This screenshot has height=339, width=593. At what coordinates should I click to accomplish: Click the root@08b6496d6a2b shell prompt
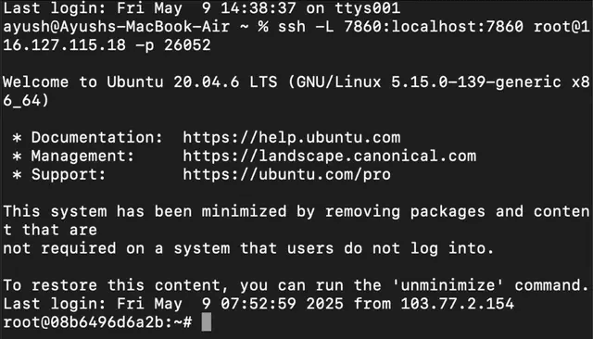tap(97, 322)
